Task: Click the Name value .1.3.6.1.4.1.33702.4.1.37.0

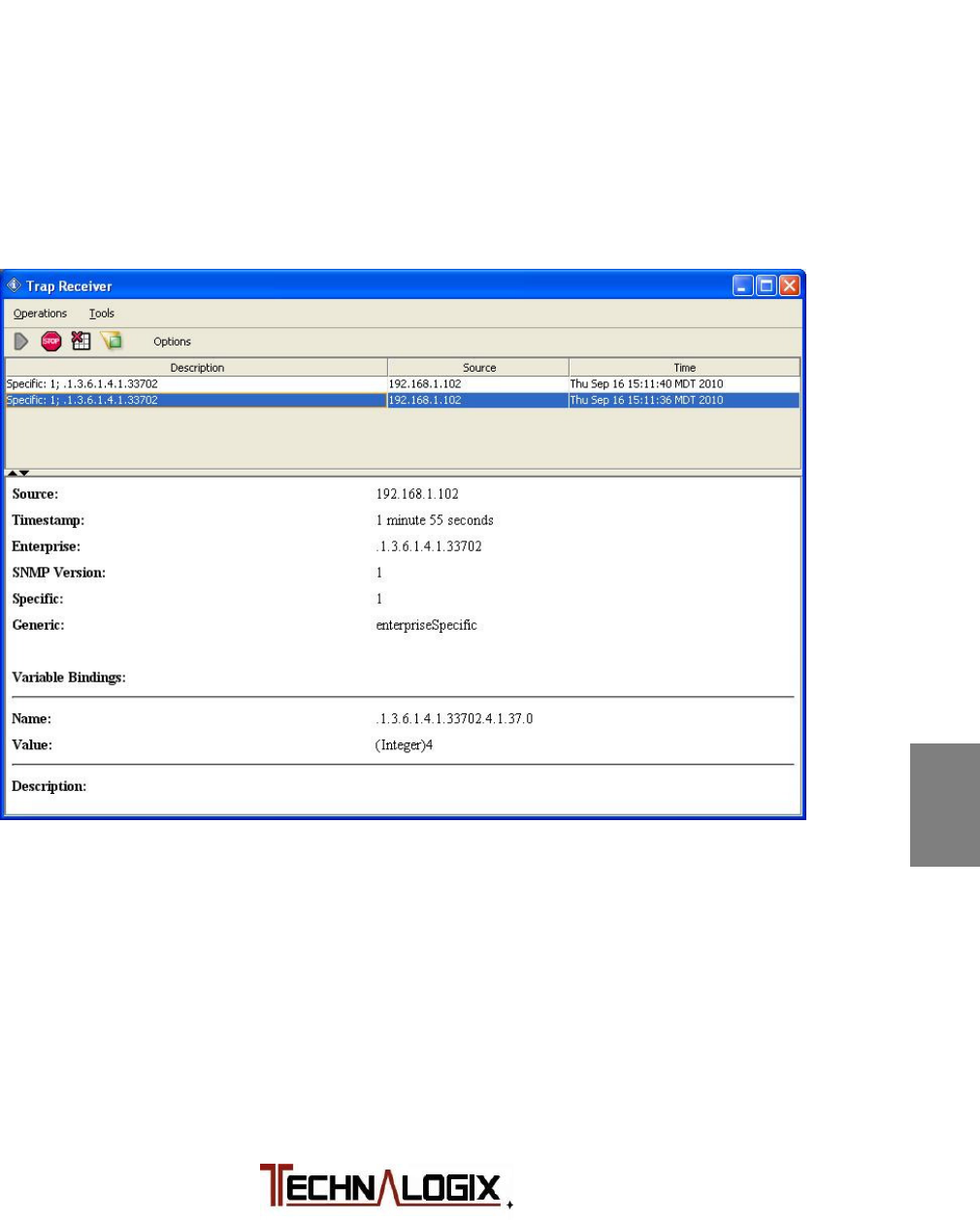Action: (x=454, y=719)
